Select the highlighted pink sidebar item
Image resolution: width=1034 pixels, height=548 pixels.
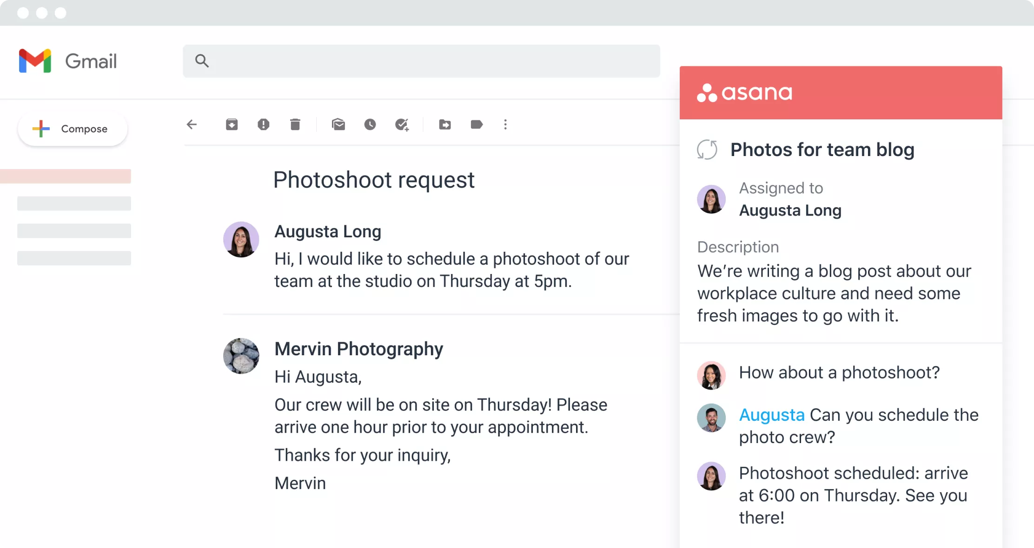(x=66, y=176)
